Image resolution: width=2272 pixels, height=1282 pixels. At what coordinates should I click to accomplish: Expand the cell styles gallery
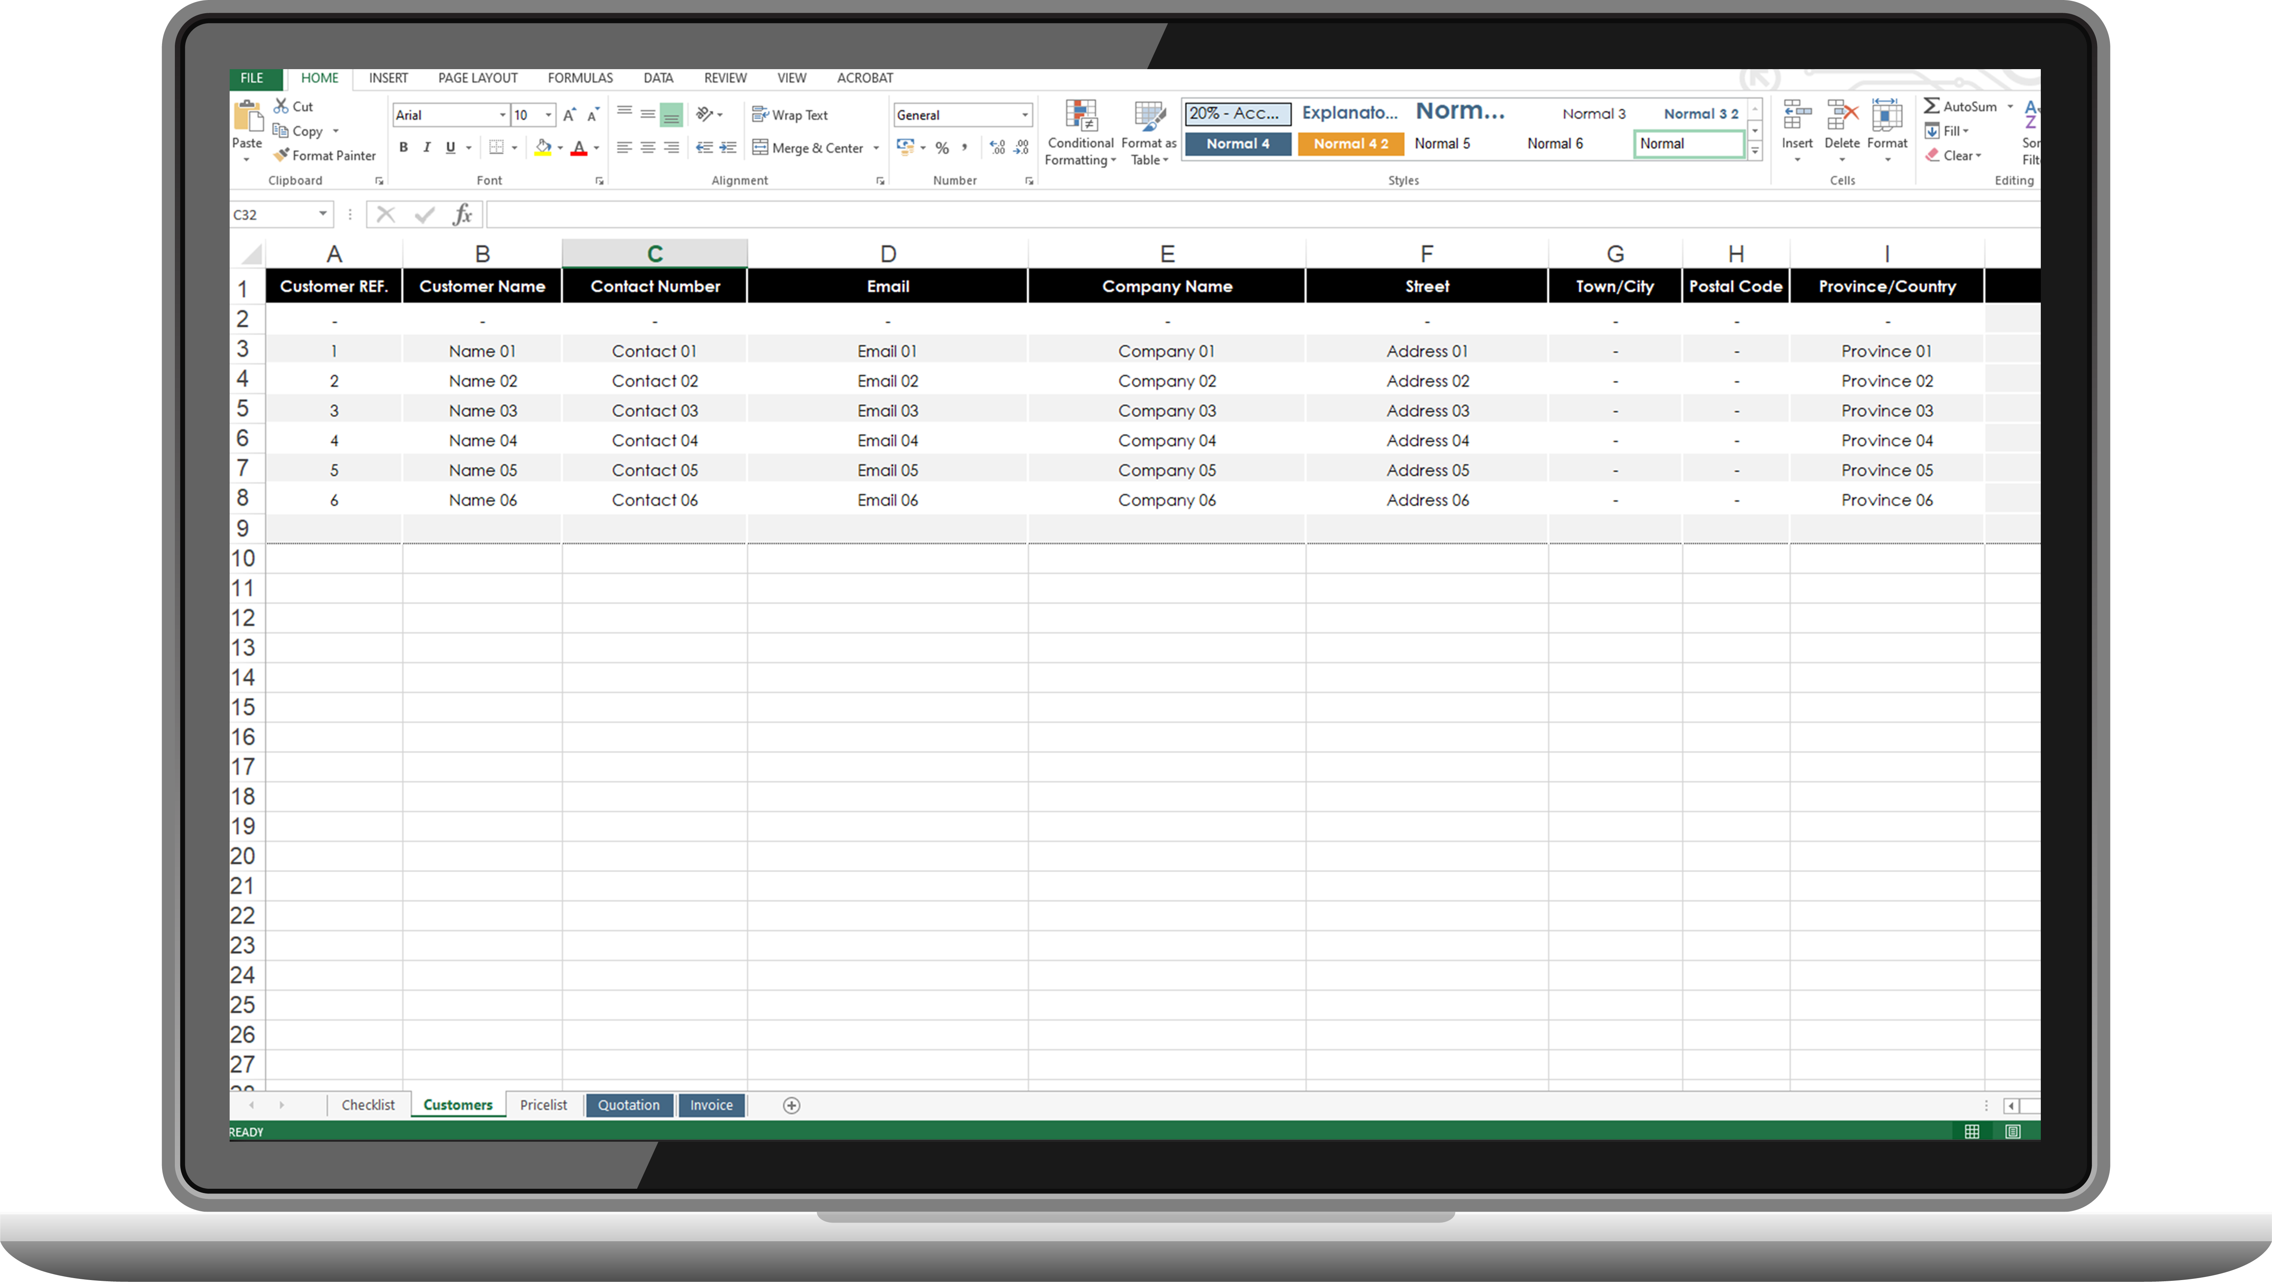click(x=1754, y=152)
